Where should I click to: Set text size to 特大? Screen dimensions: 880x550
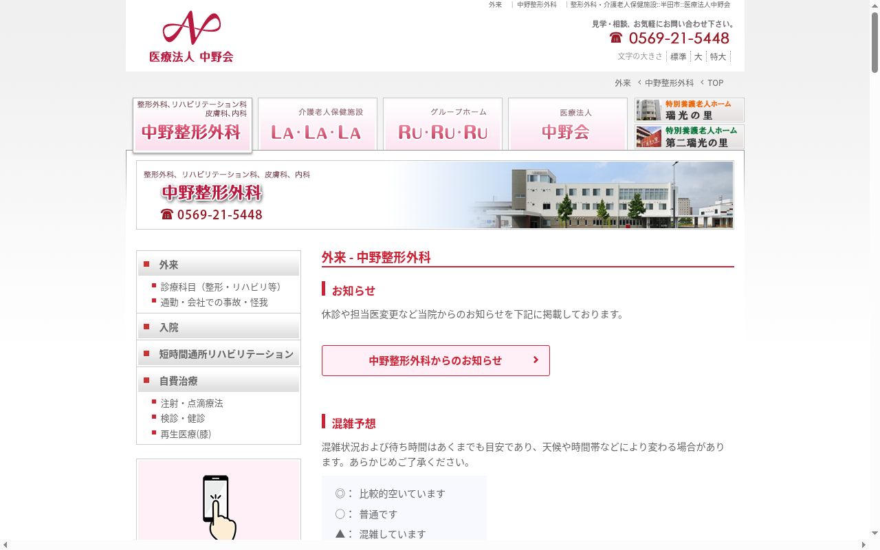click(x=718, y=56)
